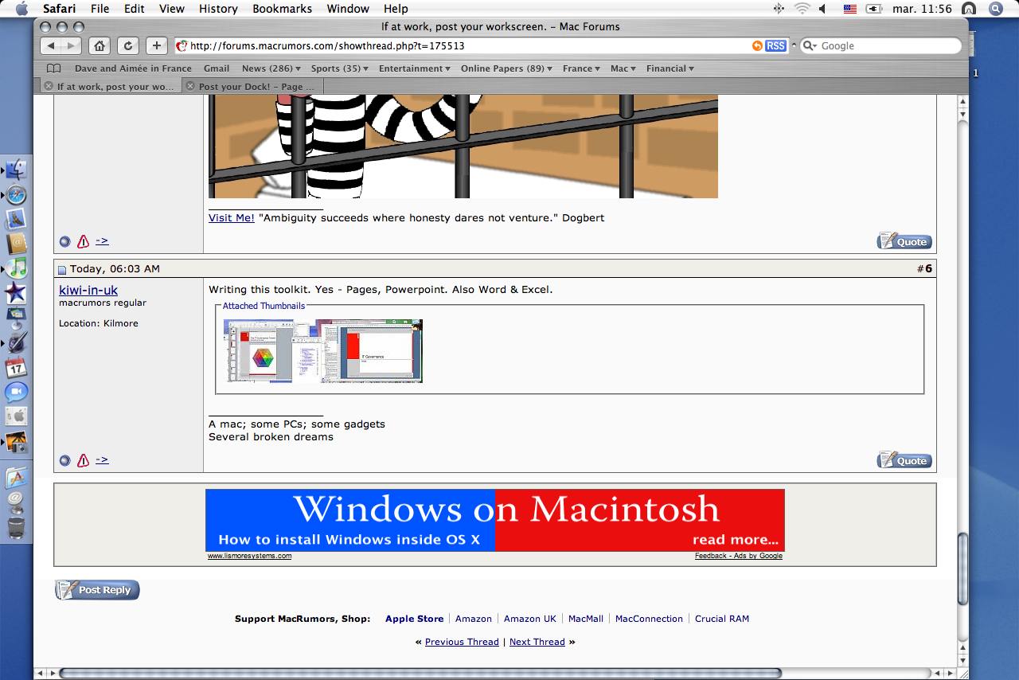Screen dimensions: 1019x680
Task: Open the History menu
Action: coord(218,9)
